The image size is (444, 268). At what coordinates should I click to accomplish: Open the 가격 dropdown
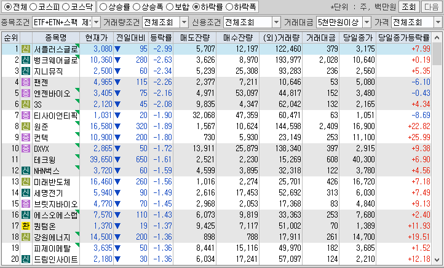point(438,22)
